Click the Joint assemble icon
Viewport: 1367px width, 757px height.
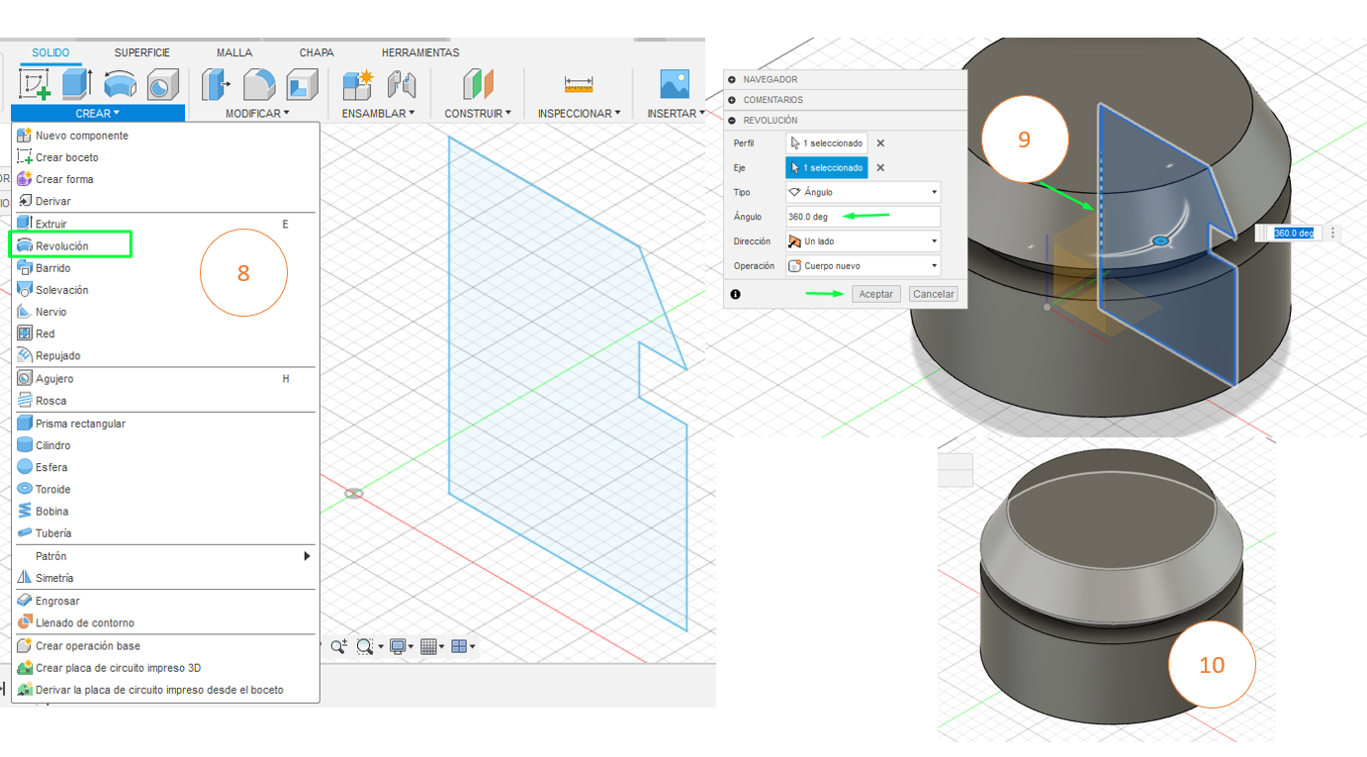(401, 85)
